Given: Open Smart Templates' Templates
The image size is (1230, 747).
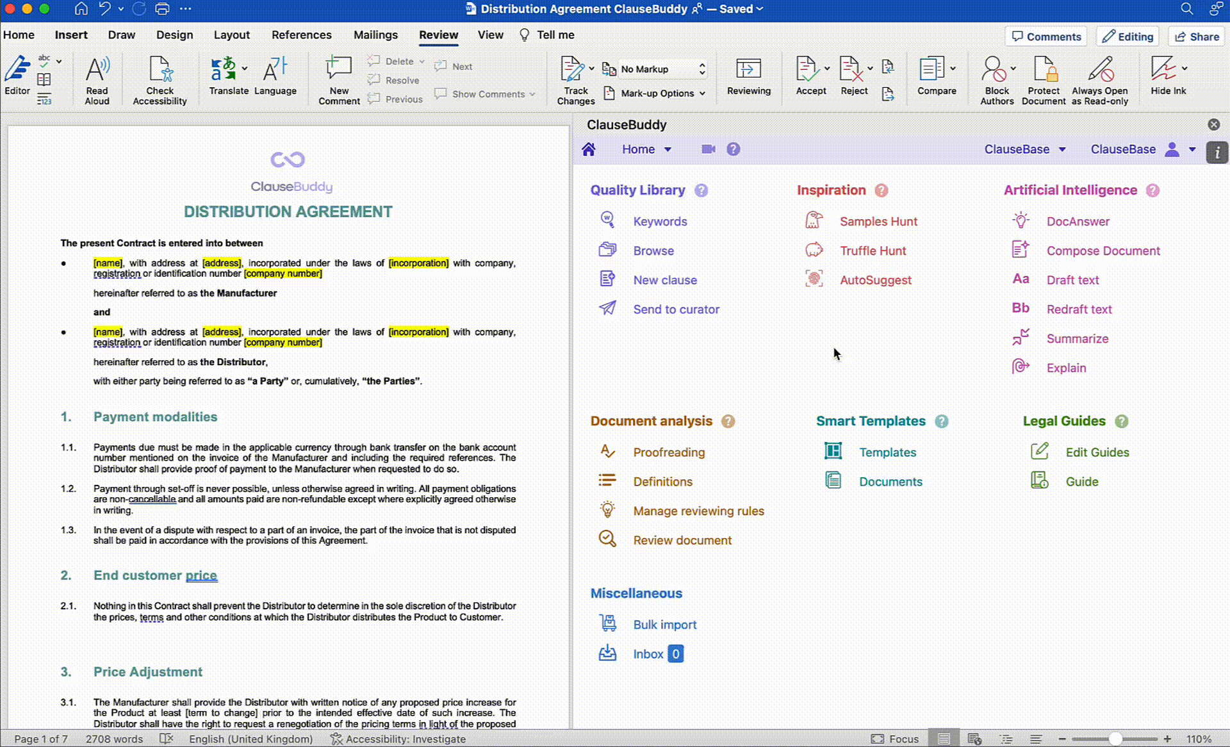Looking at the screenshot, I should coord(887,453).
